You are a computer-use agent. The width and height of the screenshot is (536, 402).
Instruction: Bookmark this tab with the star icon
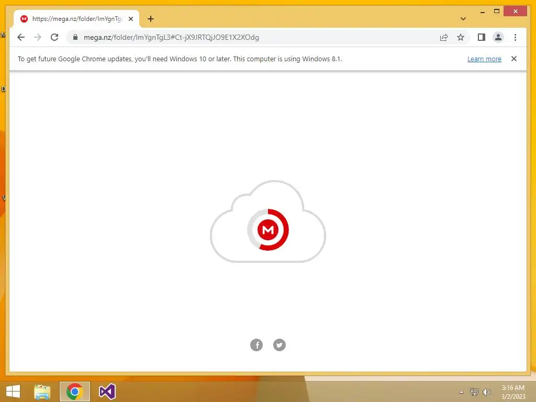point(461,37)
